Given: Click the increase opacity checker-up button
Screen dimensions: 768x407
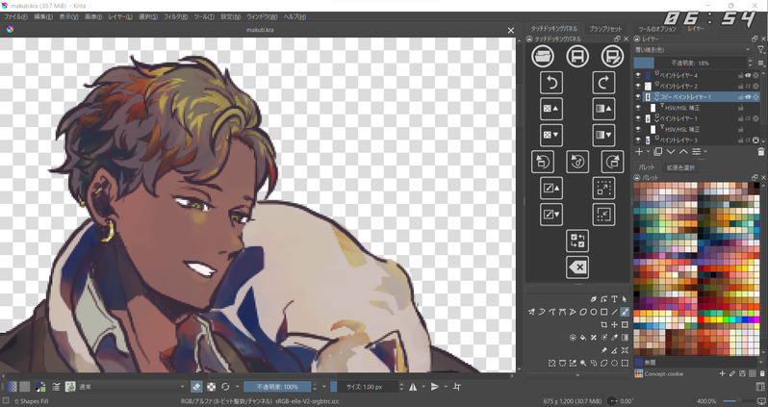Looking at the screenshot, I should [551, 109].
